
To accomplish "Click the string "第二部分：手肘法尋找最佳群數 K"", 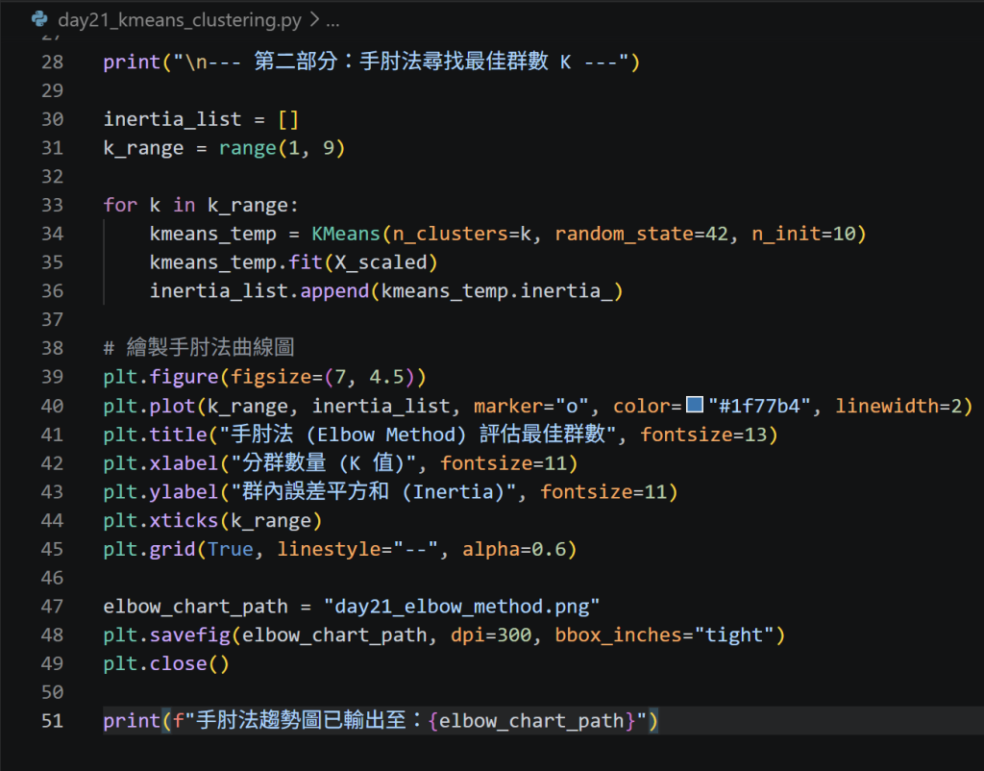I will [412, 62].
